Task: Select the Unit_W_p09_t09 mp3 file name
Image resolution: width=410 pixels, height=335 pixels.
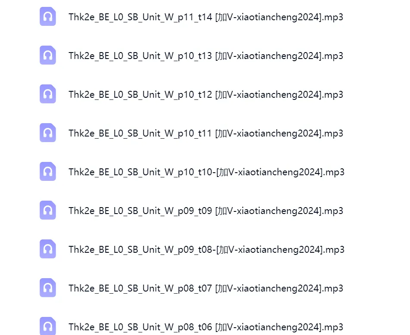Action: click(x=206, y=211)
